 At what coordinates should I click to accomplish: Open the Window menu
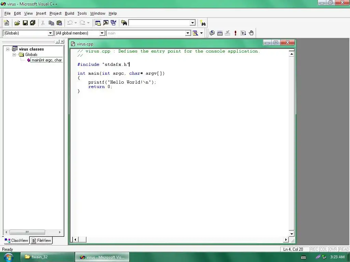tap(97, 13)
